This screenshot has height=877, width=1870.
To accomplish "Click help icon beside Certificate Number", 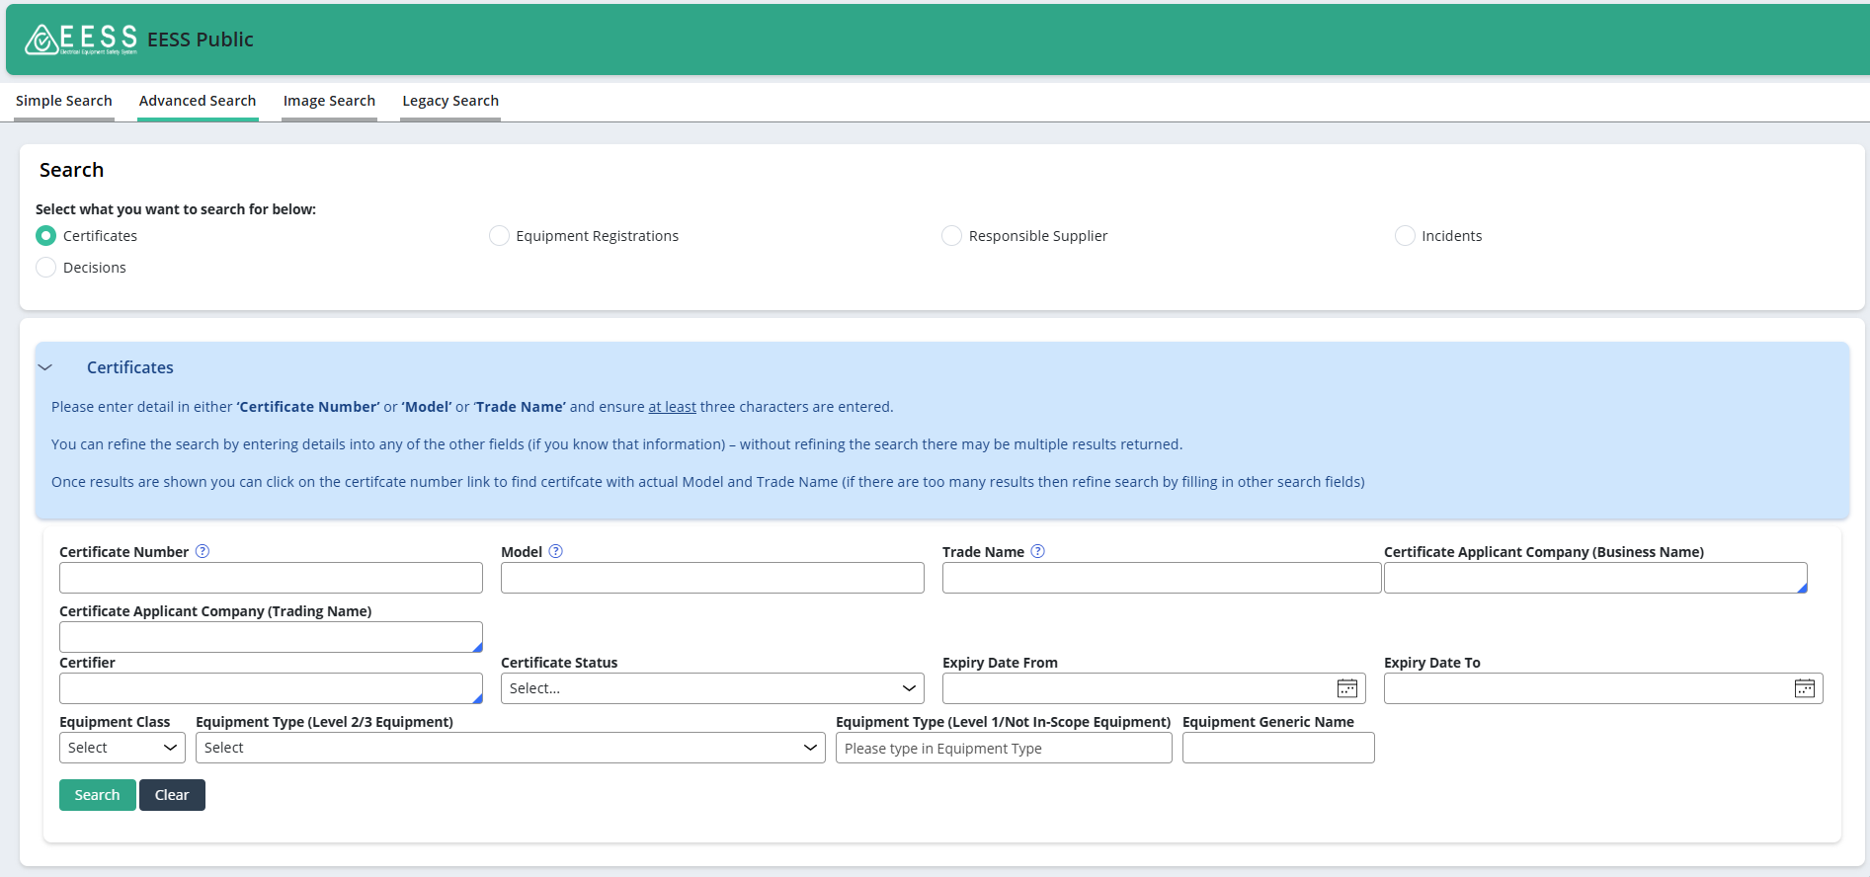I will (x=203, y=551).
